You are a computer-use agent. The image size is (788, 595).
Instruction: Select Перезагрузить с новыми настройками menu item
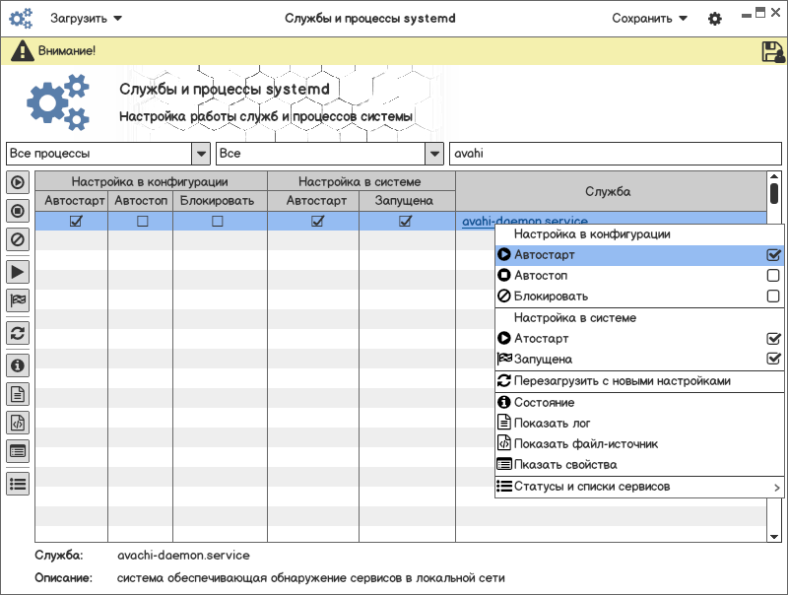click(x=622, y=380)
